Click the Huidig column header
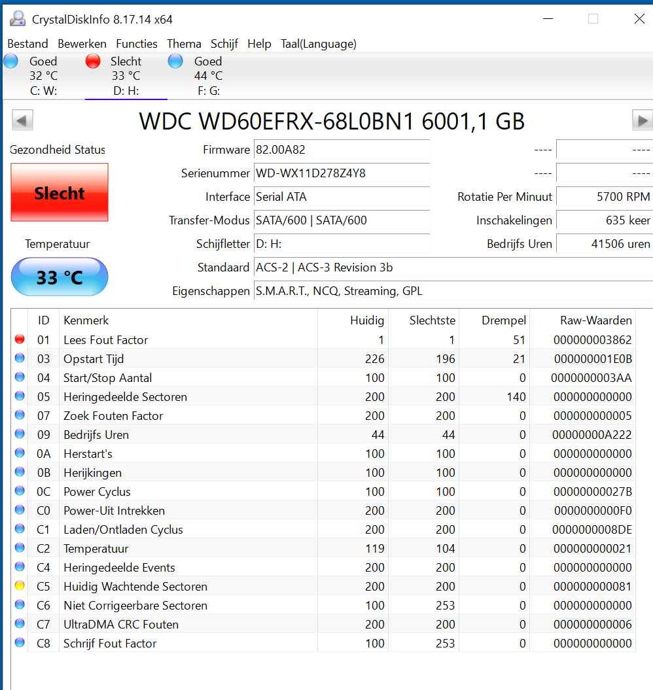The width and height of the screenshot is (653, 690). tap(353, 320)
